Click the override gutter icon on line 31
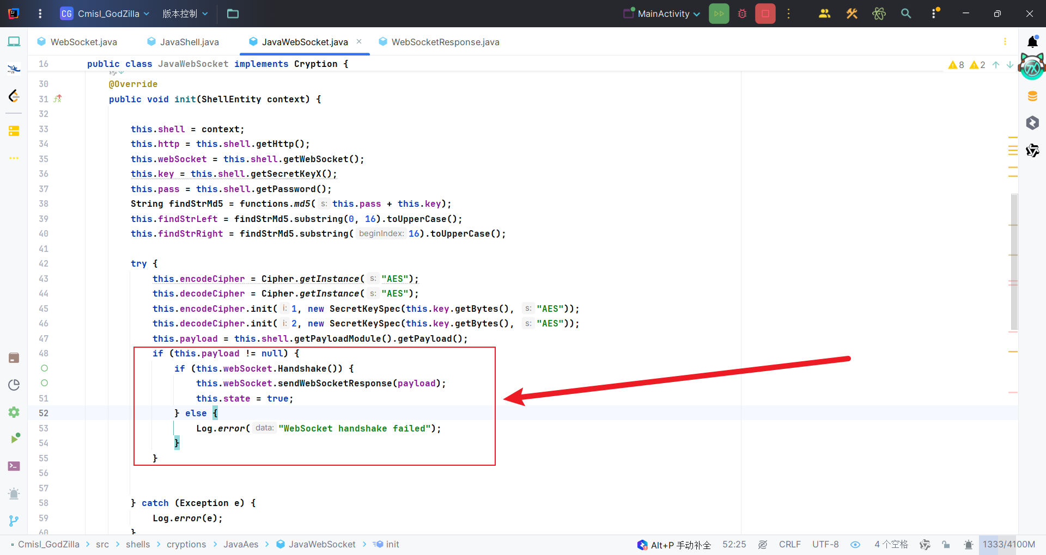The height and width of the screenshot is (555, 1046). (58, 98)
